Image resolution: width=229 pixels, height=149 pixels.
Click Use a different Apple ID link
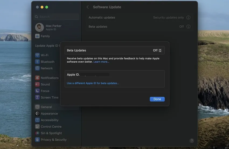pyautogui.click(x=93, y=83)
